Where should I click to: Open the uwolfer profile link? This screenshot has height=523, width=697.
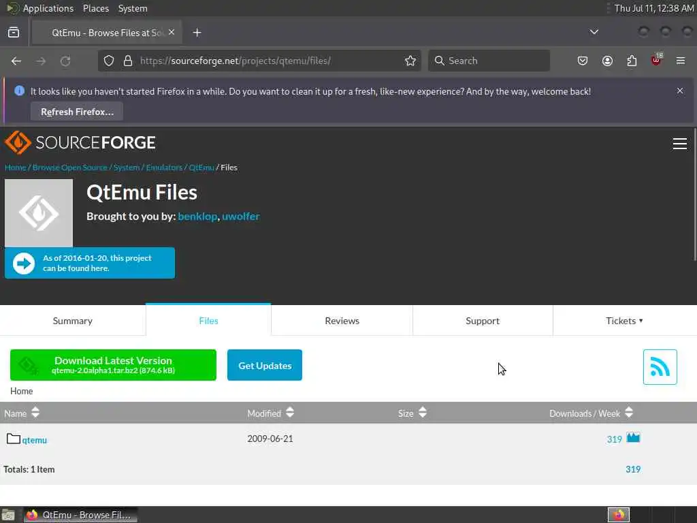[240, 216]
